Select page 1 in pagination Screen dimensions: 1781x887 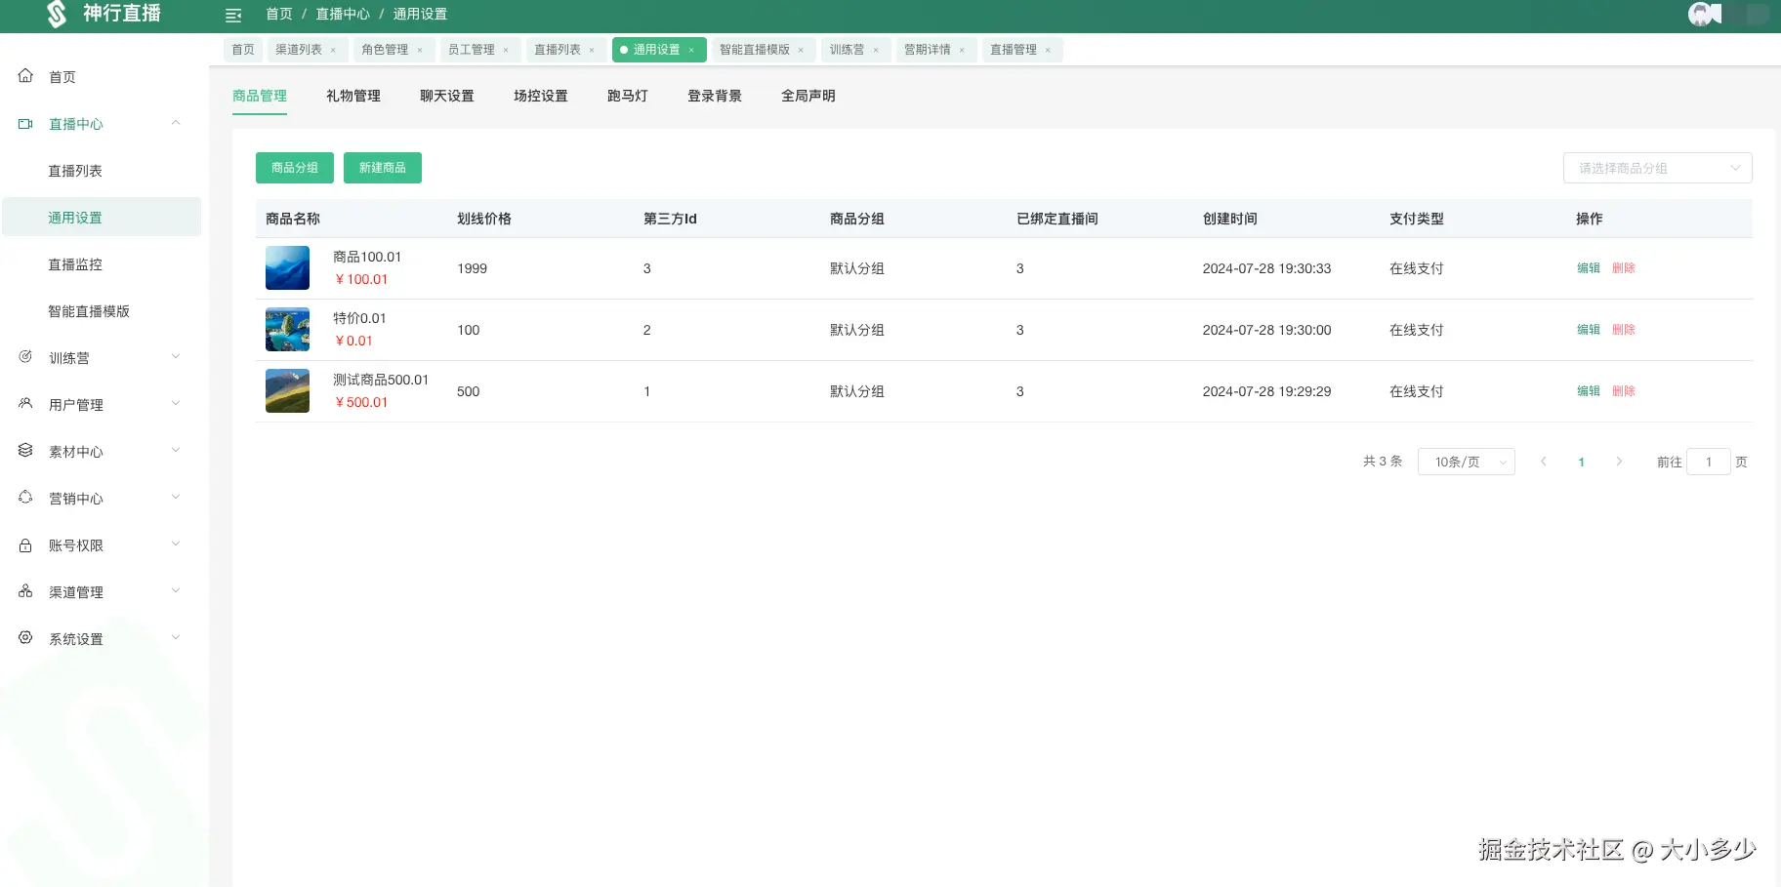pyautogui.click(x=1581, y=463)
